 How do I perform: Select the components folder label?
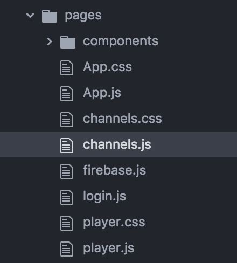(x=121, y=41)
